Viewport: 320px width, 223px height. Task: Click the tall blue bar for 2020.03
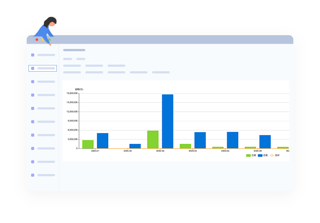tap(168, 122)
